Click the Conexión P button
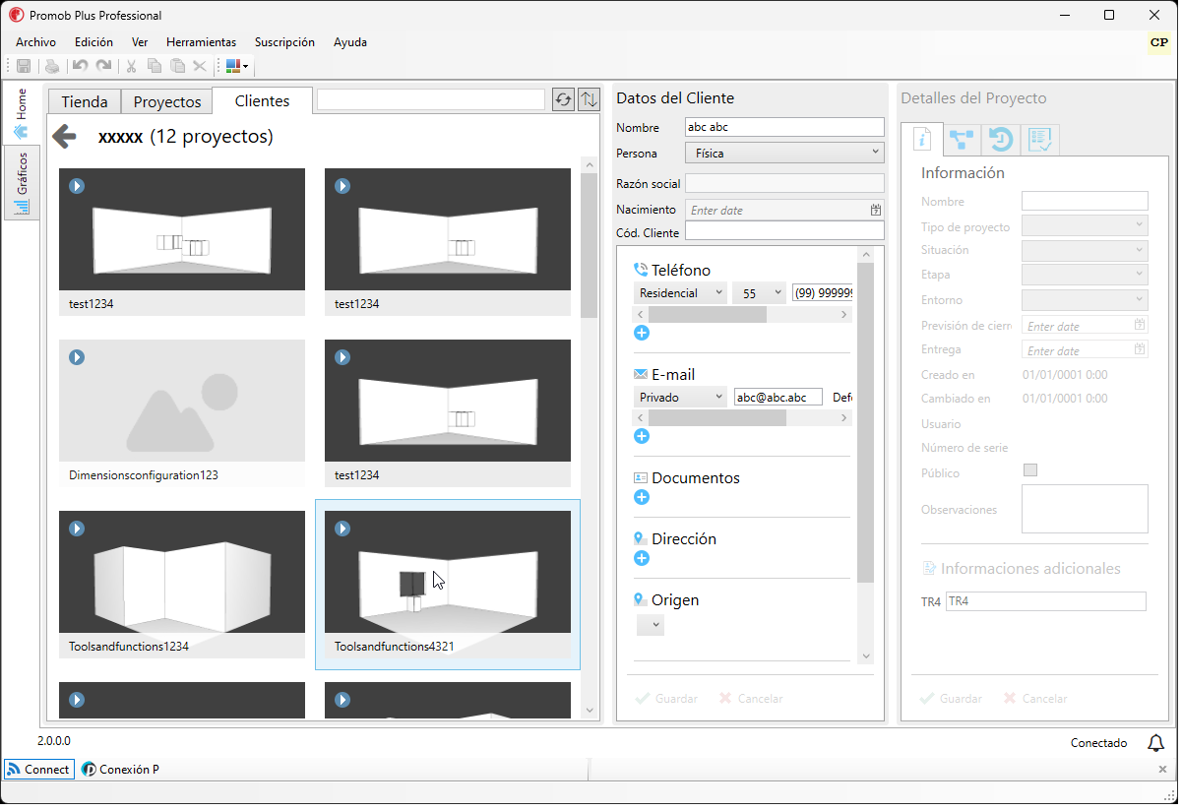1182x811 pixels. coord(120,770)
